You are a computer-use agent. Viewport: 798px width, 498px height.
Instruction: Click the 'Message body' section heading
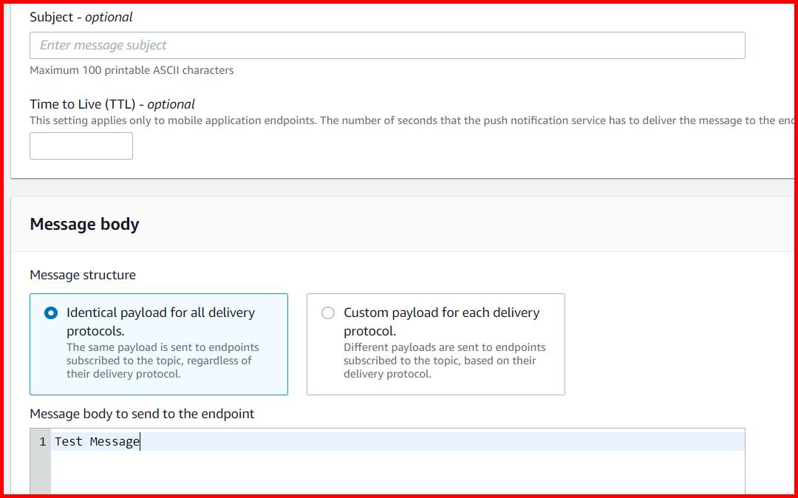pos(84,224)
